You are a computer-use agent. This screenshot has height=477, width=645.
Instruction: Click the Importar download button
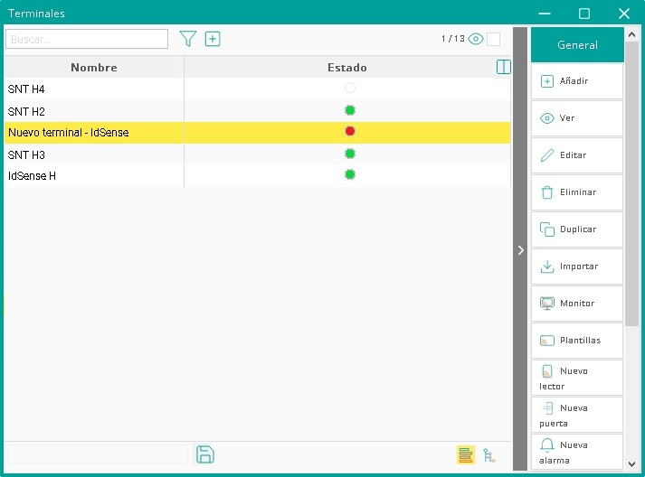pos(577,267)
